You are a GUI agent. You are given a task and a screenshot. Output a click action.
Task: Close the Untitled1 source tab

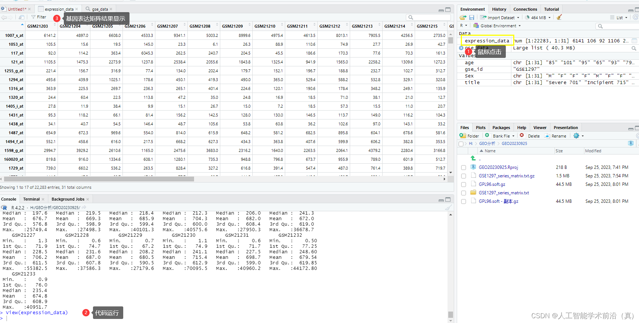click(x=30, y=9)
